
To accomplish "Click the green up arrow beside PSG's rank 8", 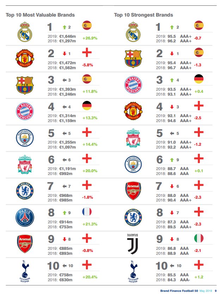I will (x=64, y=213).
